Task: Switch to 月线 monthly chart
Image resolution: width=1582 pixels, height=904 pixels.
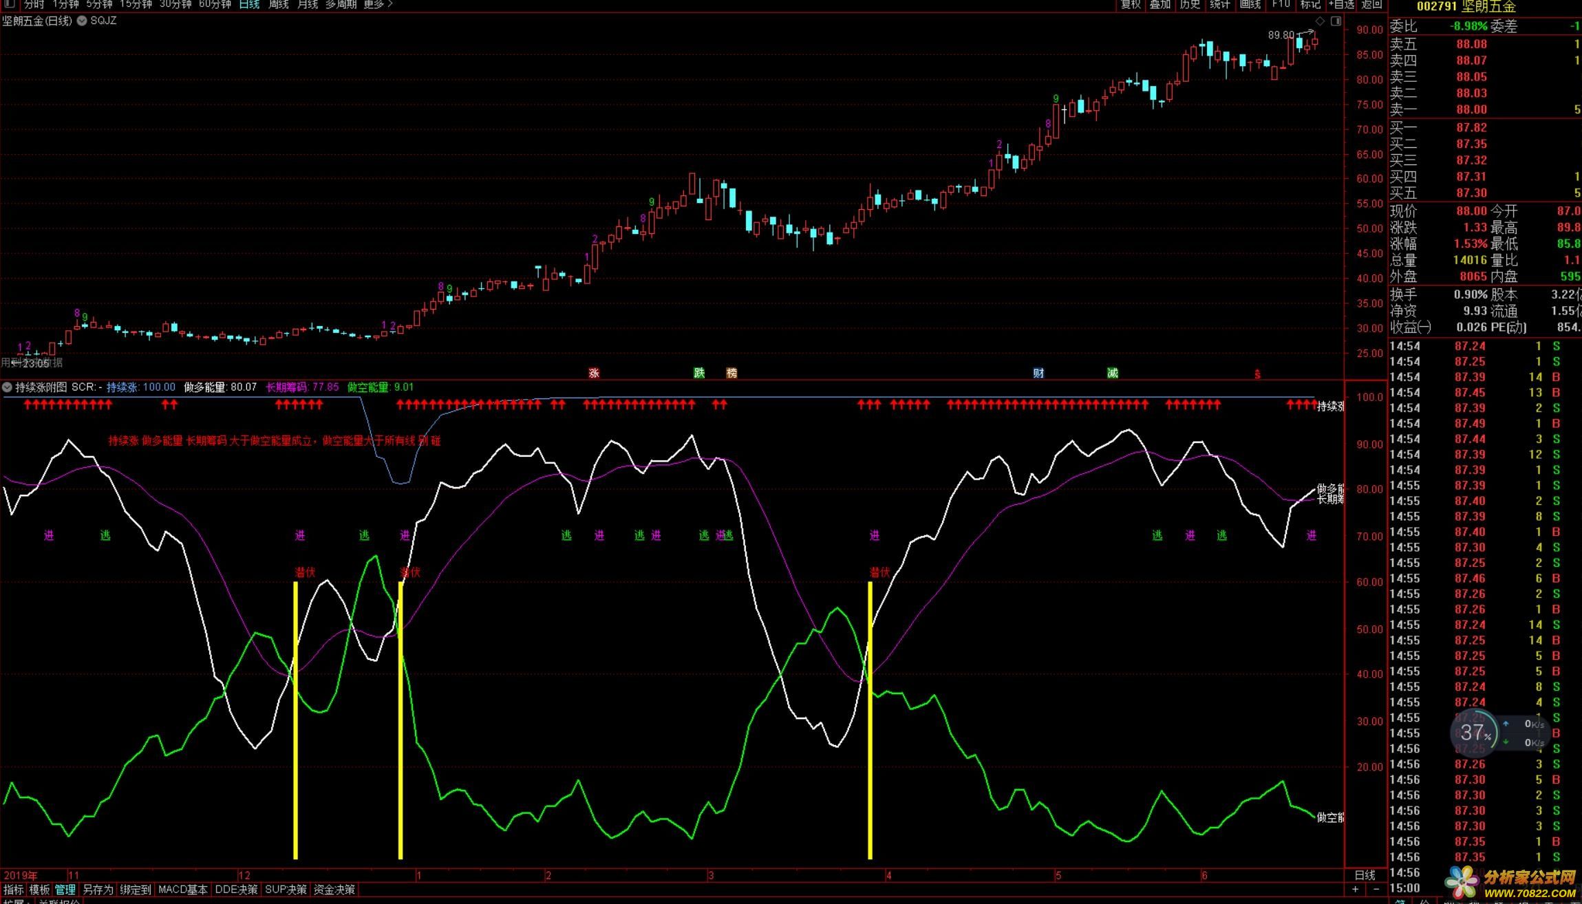Action: (x=307, y=4)
